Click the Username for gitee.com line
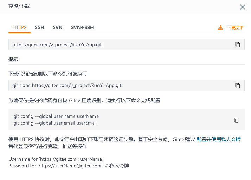 (55, 159)
